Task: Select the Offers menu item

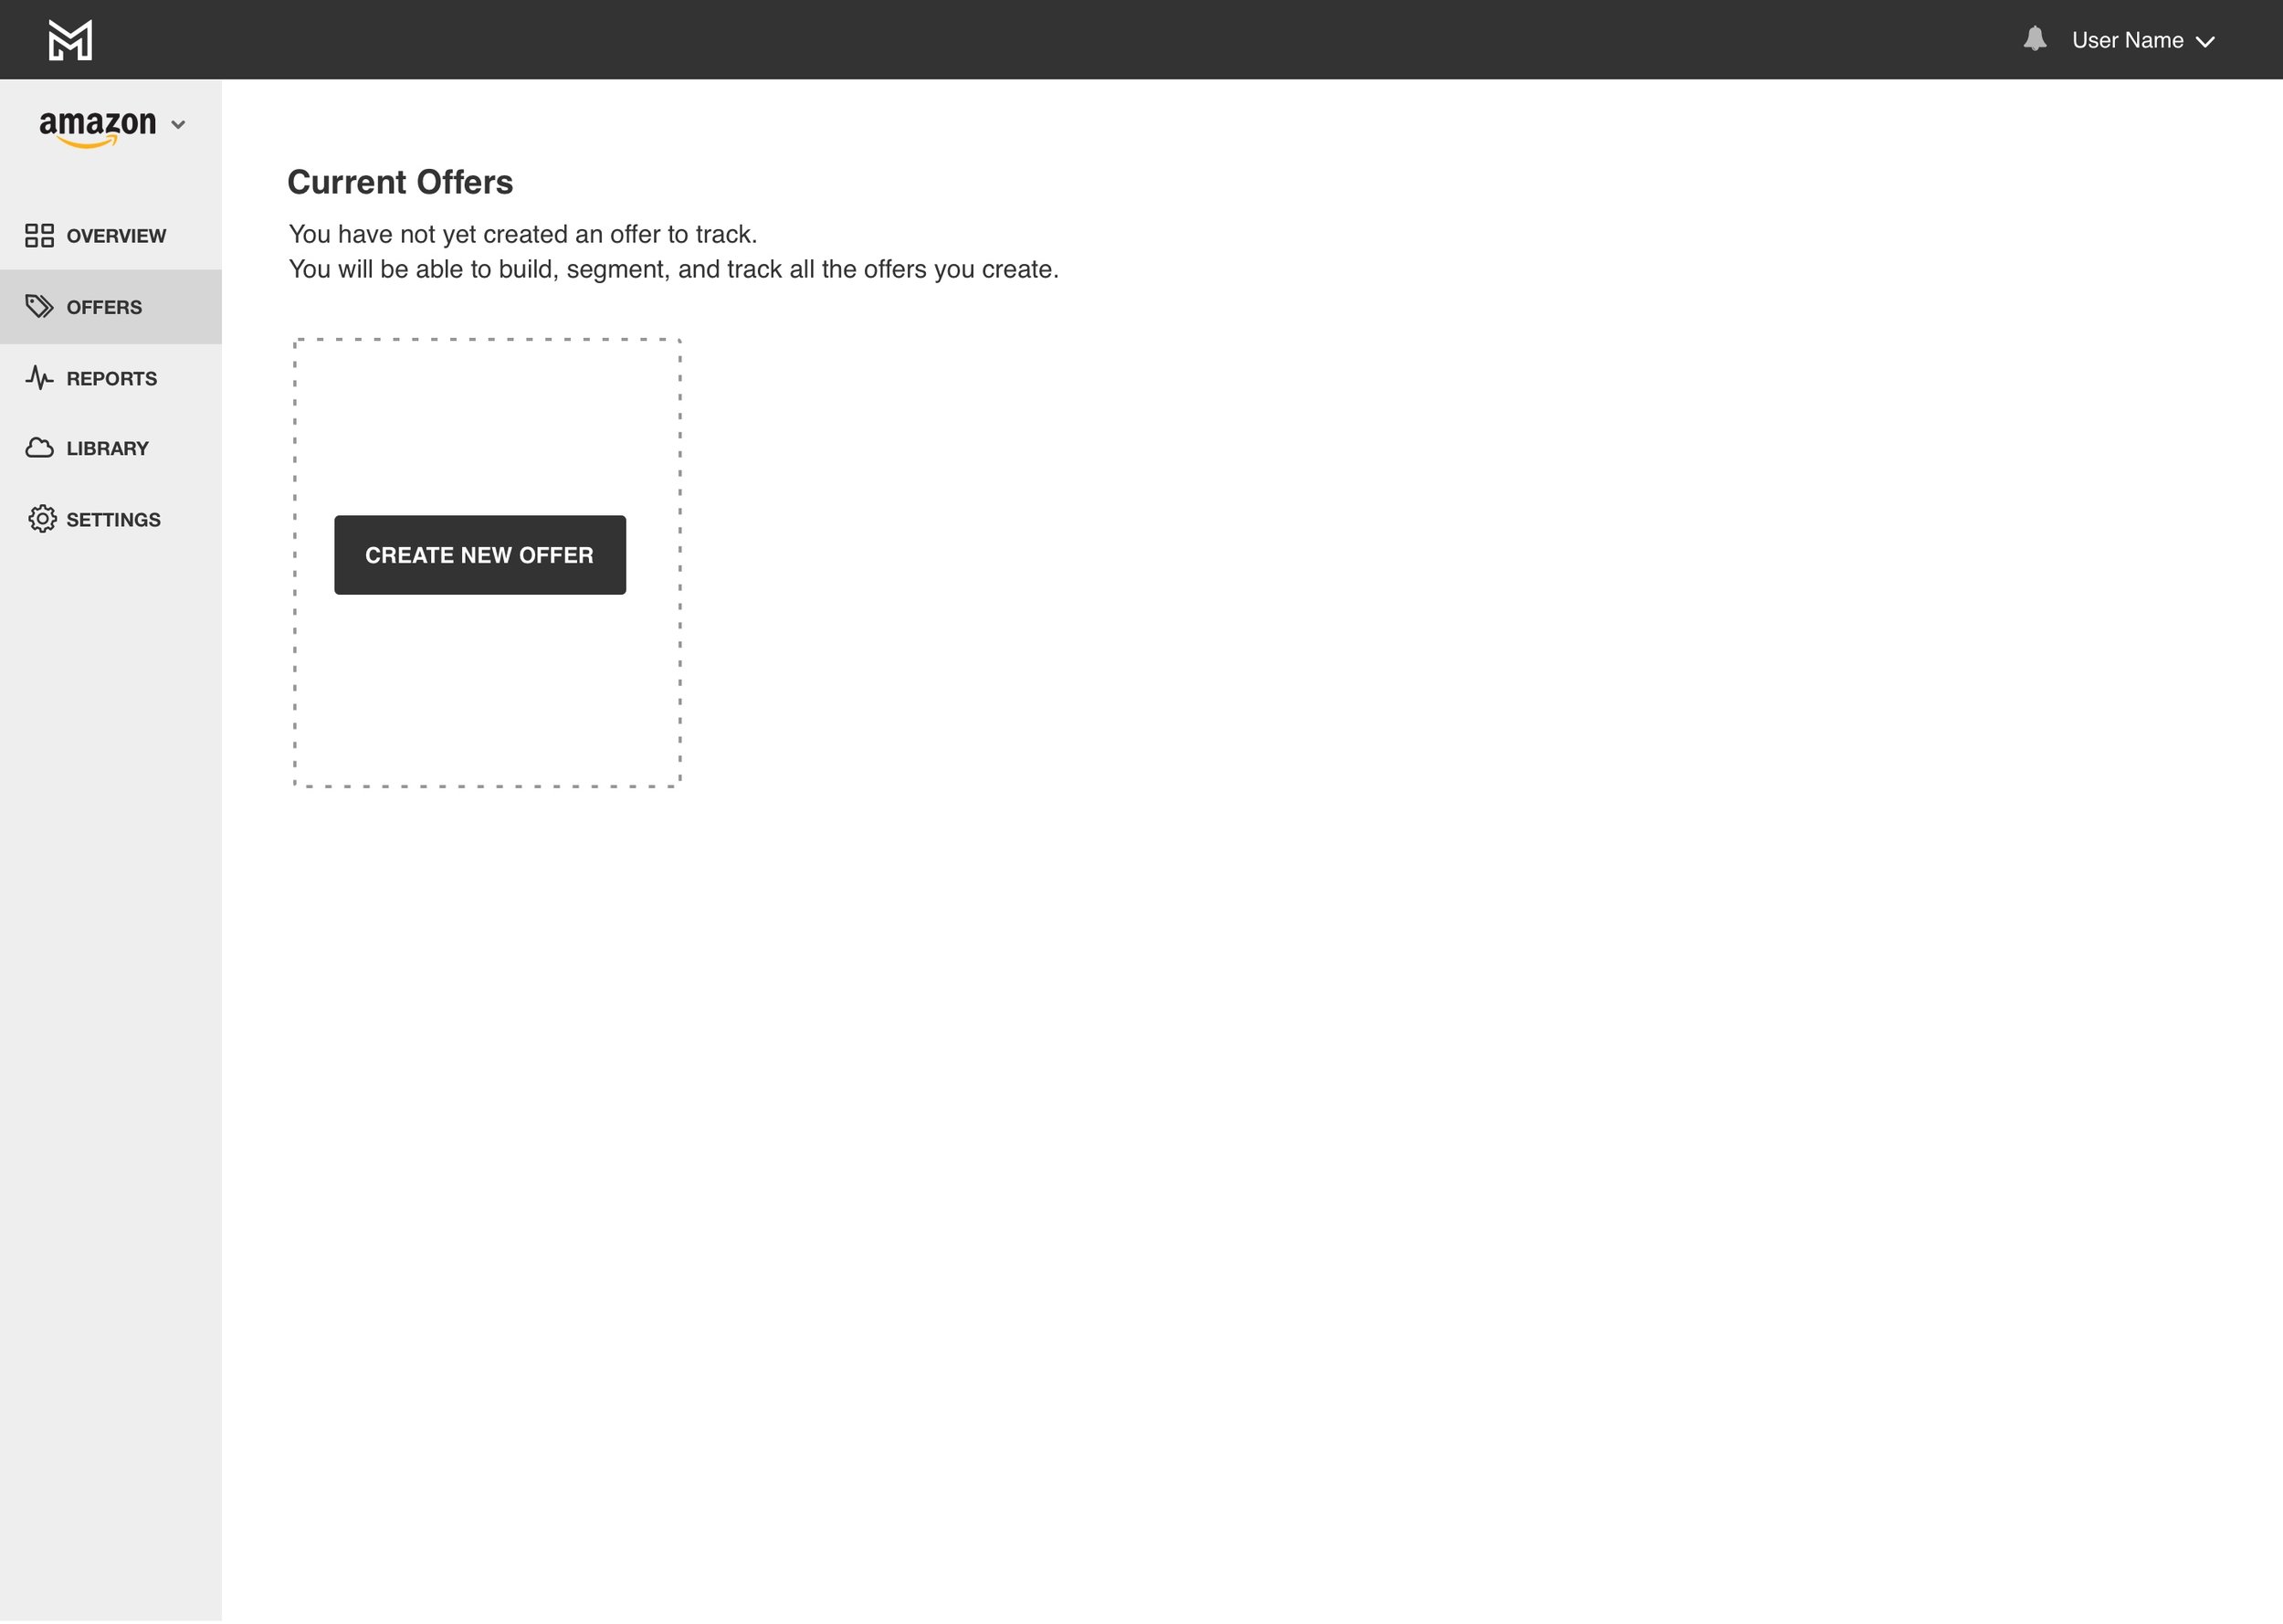Action: pyautogui.click(x=110, y=307)
